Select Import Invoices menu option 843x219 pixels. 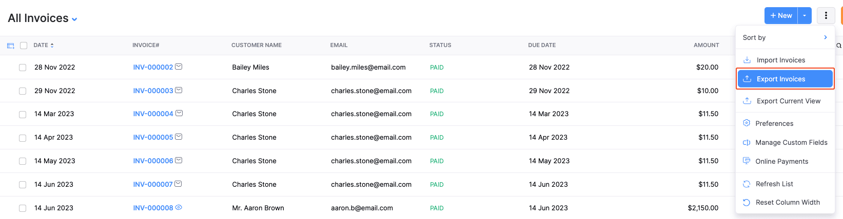coord(780,60)
